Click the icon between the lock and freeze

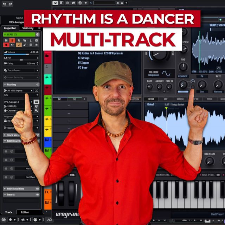(x=31, y=45)
